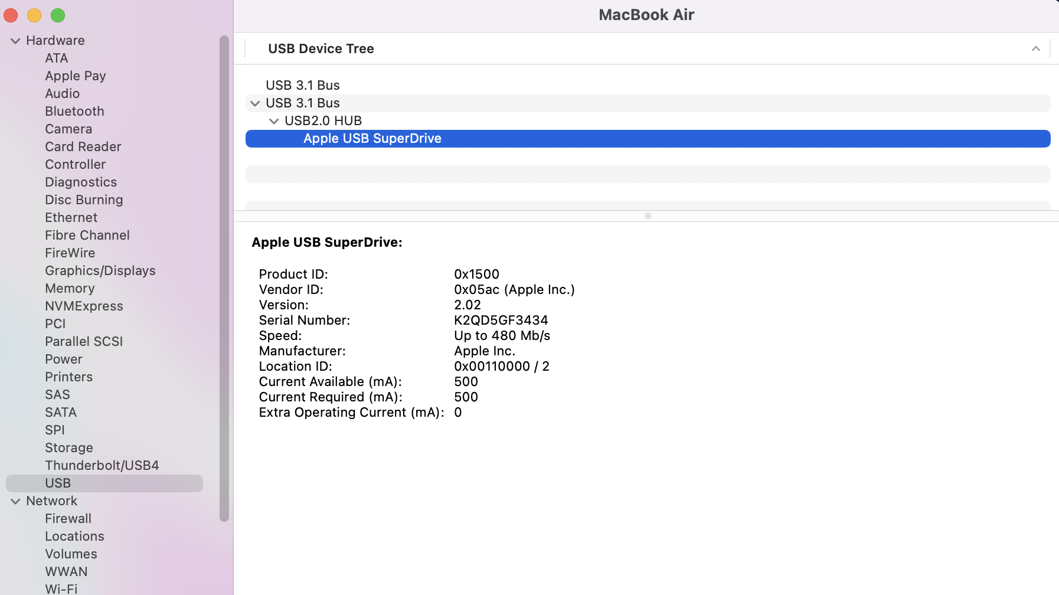Click the Speed value Up to 480 Mb/s
The height and width of the screenshot is (595, 1059).
(502, 336)
